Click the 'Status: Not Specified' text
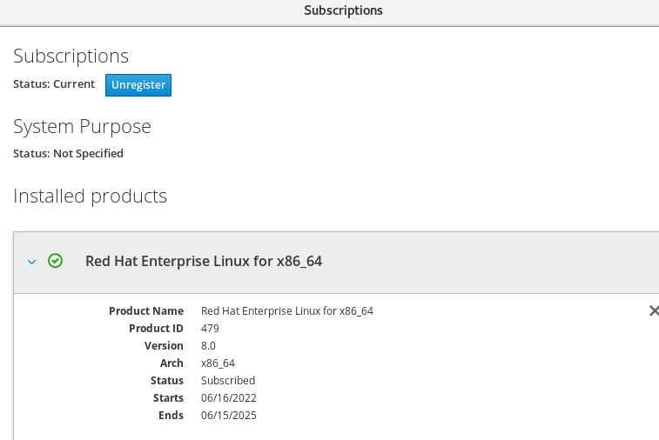 click(x=68, y=154)
